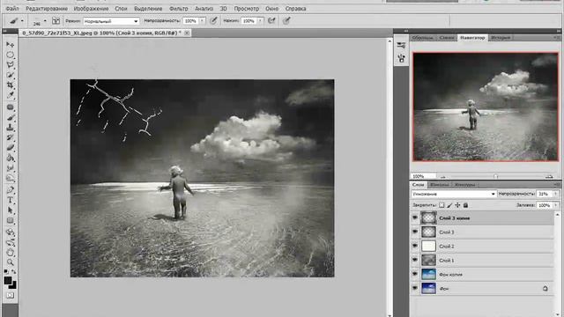This screenshot has width=564, height=317.
Task: Switch to the 'Каналы' panel tab
Action: point(439,185)
